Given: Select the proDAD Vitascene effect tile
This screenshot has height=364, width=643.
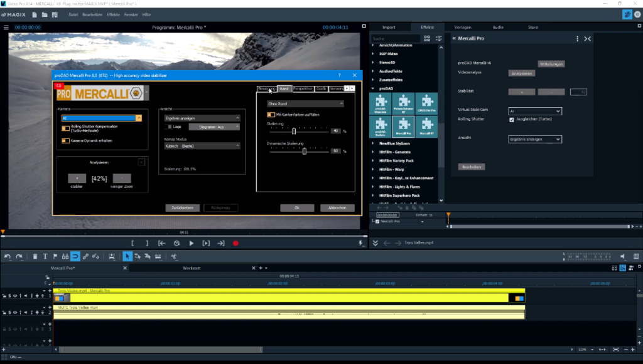Looking at the screenshot, I should 381,104.
